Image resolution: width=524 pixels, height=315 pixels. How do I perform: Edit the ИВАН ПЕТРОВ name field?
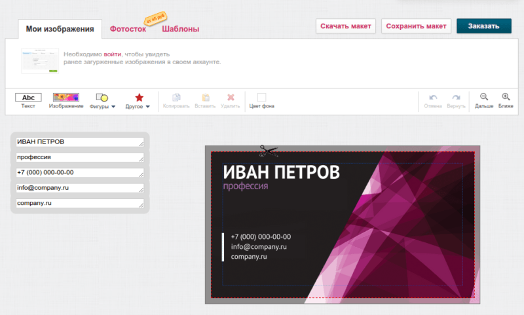coord(80,142)
